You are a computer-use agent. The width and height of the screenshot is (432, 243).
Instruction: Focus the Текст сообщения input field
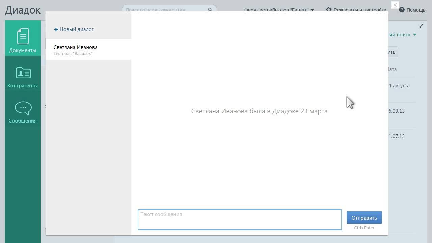tap(240, 220)
